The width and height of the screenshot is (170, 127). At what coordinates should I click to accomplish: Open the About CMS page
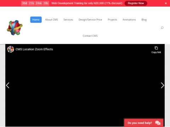pos(51,20)
